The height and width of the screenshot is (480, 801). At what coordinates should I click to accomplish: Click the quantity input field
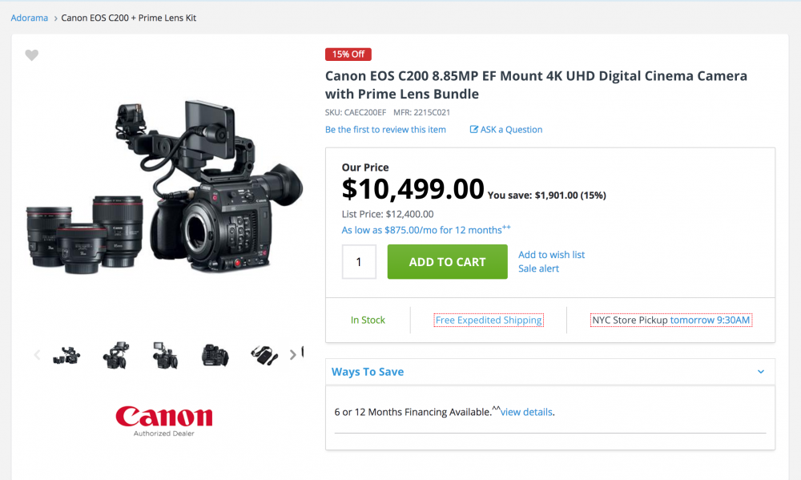coord(359,262)
